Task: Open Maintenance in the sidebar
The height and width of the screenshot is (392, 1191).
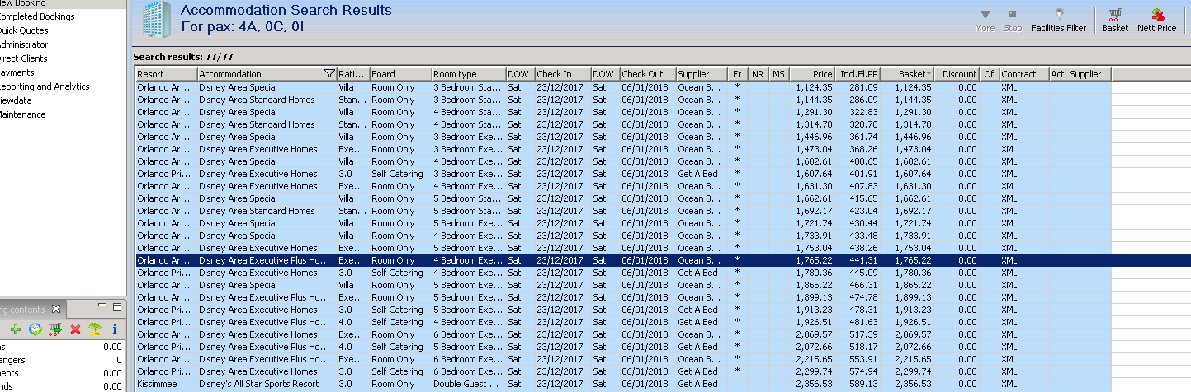Action: tap(22, 114)
